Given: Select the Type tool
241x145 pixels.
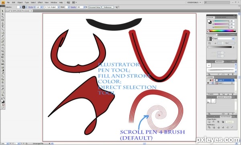Looking at the screenshot, I should (2, 27).
